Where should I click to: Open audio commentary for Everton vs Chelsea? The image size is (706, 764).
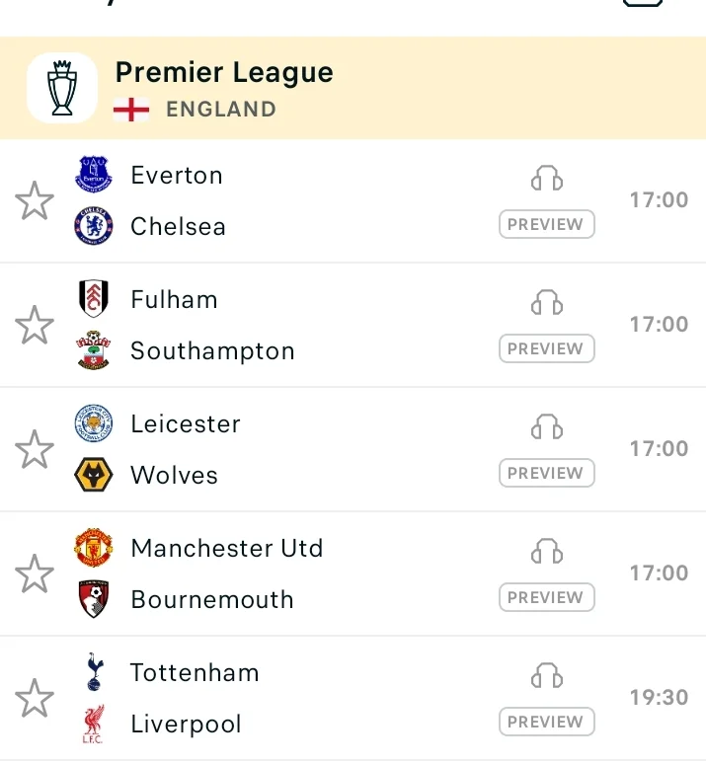click(547, 179)
